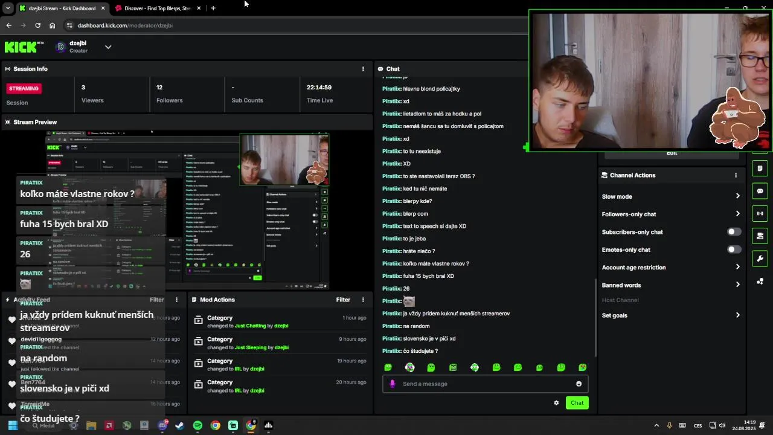The image size is (773, 435).
Task: Click the Filter button in Mod Actions
Action: [343, 300]
